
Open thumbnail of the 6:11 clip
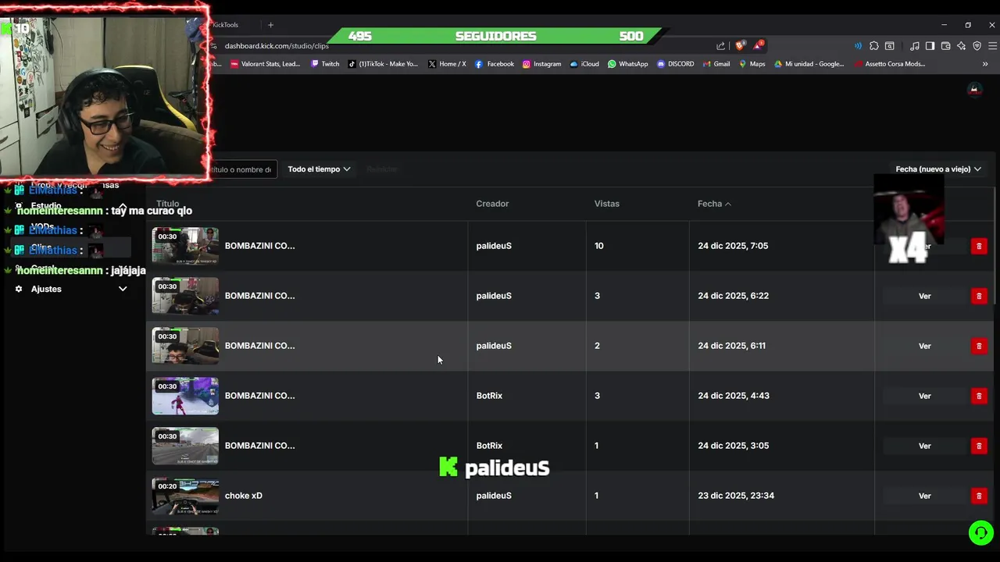pos(185,346)
